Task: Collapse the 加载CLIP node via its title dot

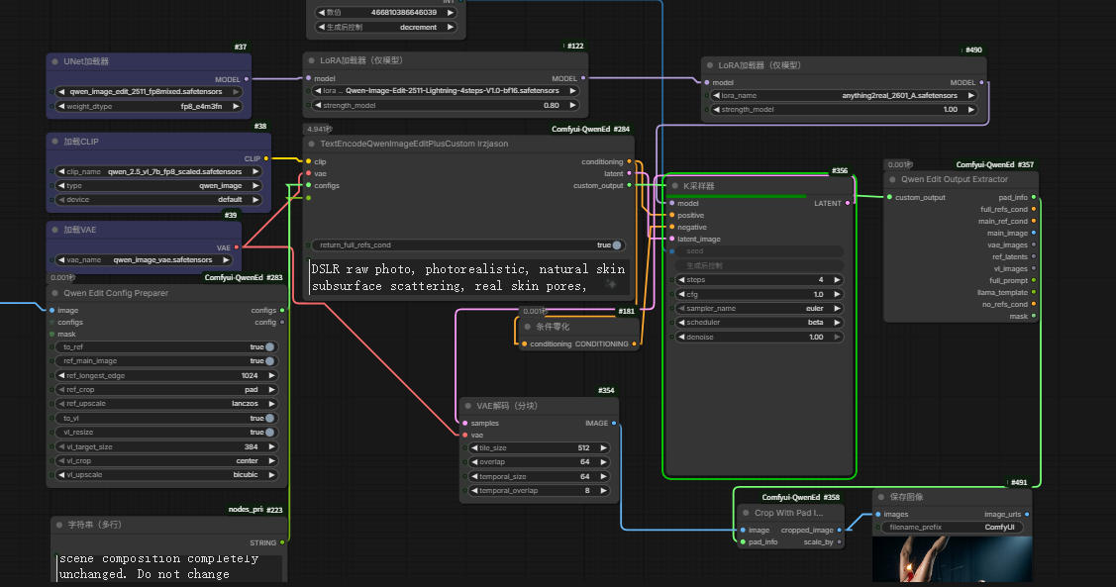Action: pyautogui.click(x=54, y=142)
